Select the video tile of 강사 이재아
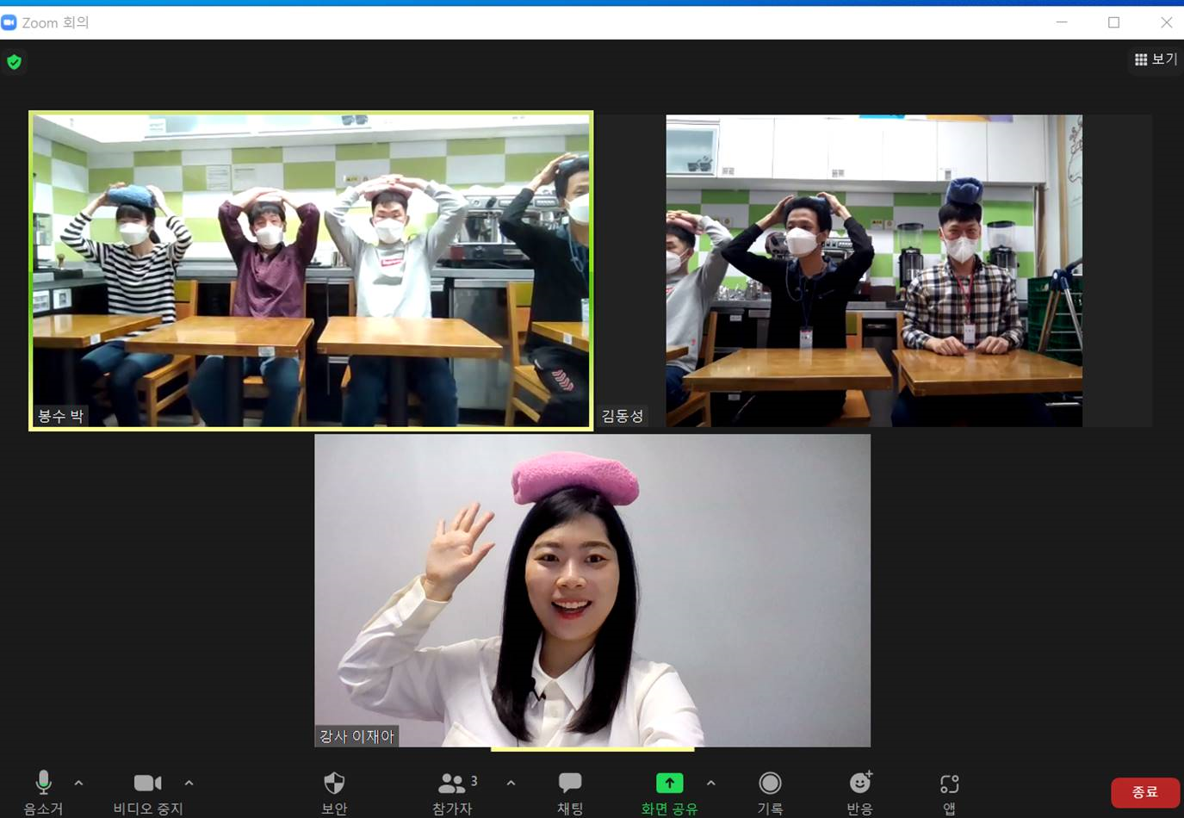The image size is (1184, 818). [x=592, y=591]
